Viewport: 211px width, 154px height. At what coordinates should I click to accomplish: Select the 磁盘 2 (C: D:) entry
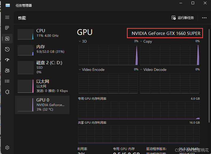click(x=42, y=67)
